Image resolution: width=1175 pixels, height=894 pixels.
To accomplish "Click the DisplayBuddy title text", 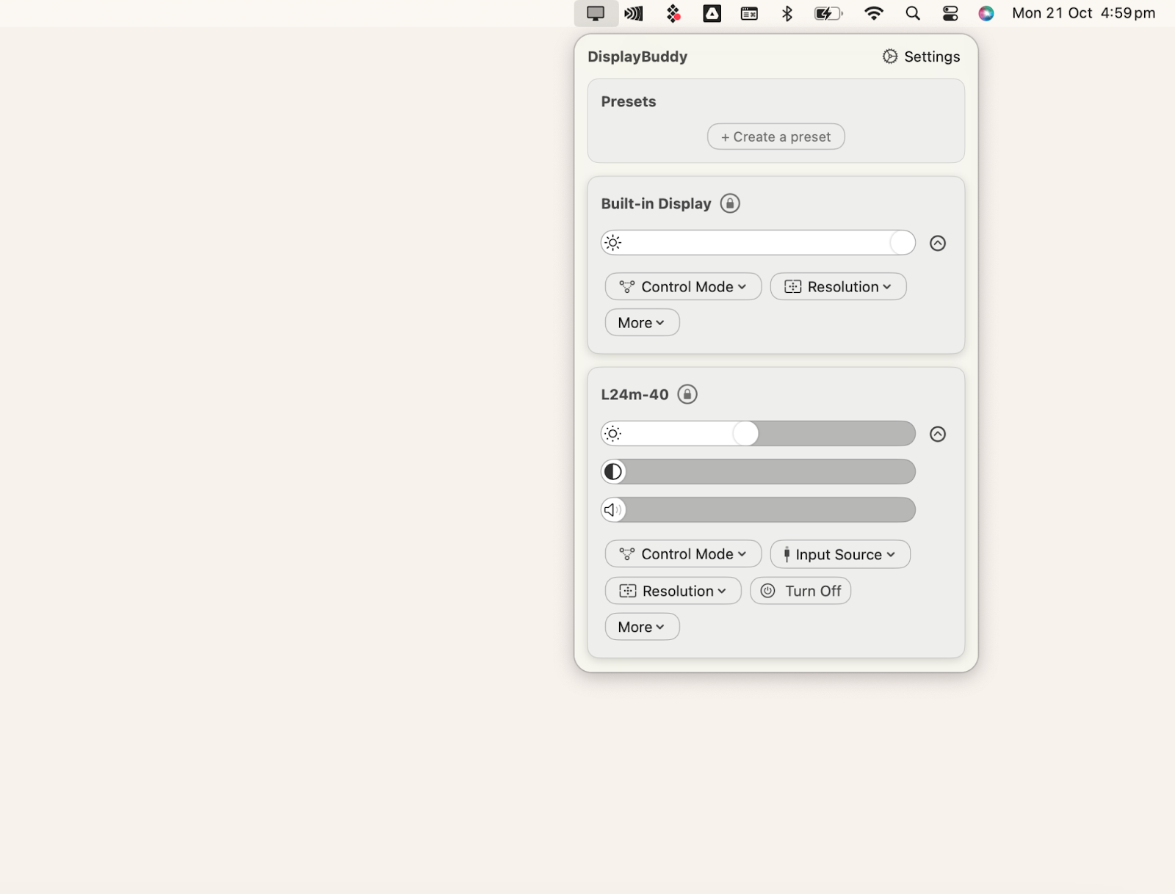I will (x=637, y=57).
